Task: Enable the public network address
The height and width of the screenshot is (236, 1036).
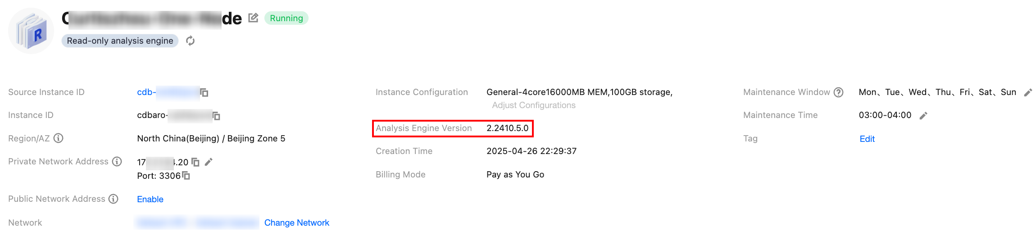Action: pyautogui.click(x=150, y=200)
